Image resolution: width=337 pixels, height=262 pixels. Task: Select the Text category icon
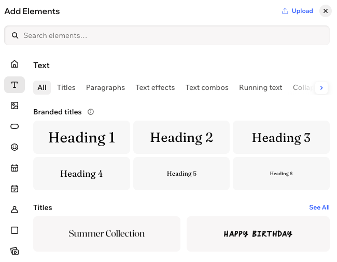[15, 85]
